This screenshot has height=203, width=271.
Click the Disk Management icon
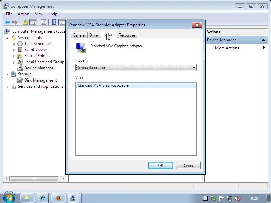tap(20, 80)
